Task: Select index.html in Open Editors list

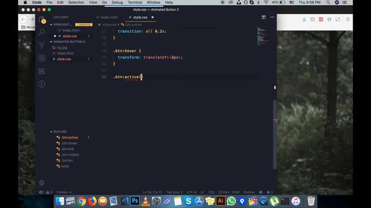Action: coord(71,31)
